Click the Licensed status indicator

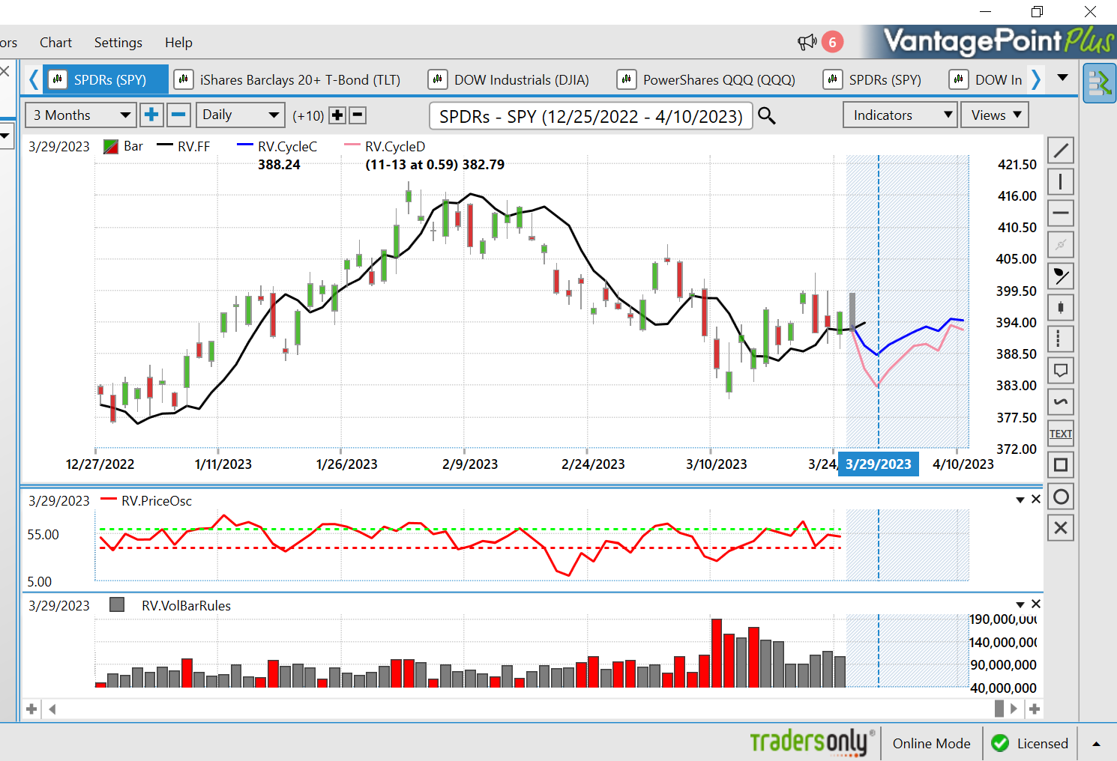(x=1029, y=744)
